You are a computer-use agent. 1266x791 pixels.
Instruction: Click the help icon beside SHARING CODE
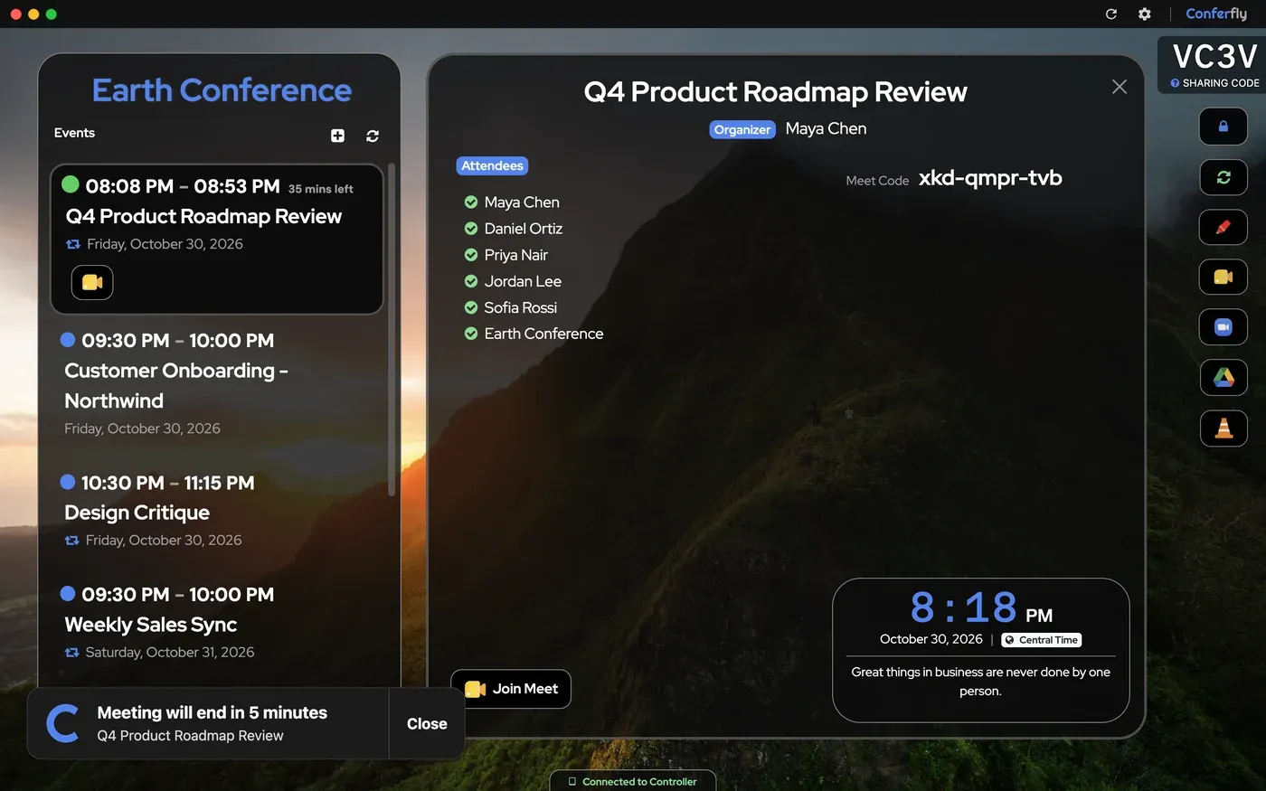1175,83
